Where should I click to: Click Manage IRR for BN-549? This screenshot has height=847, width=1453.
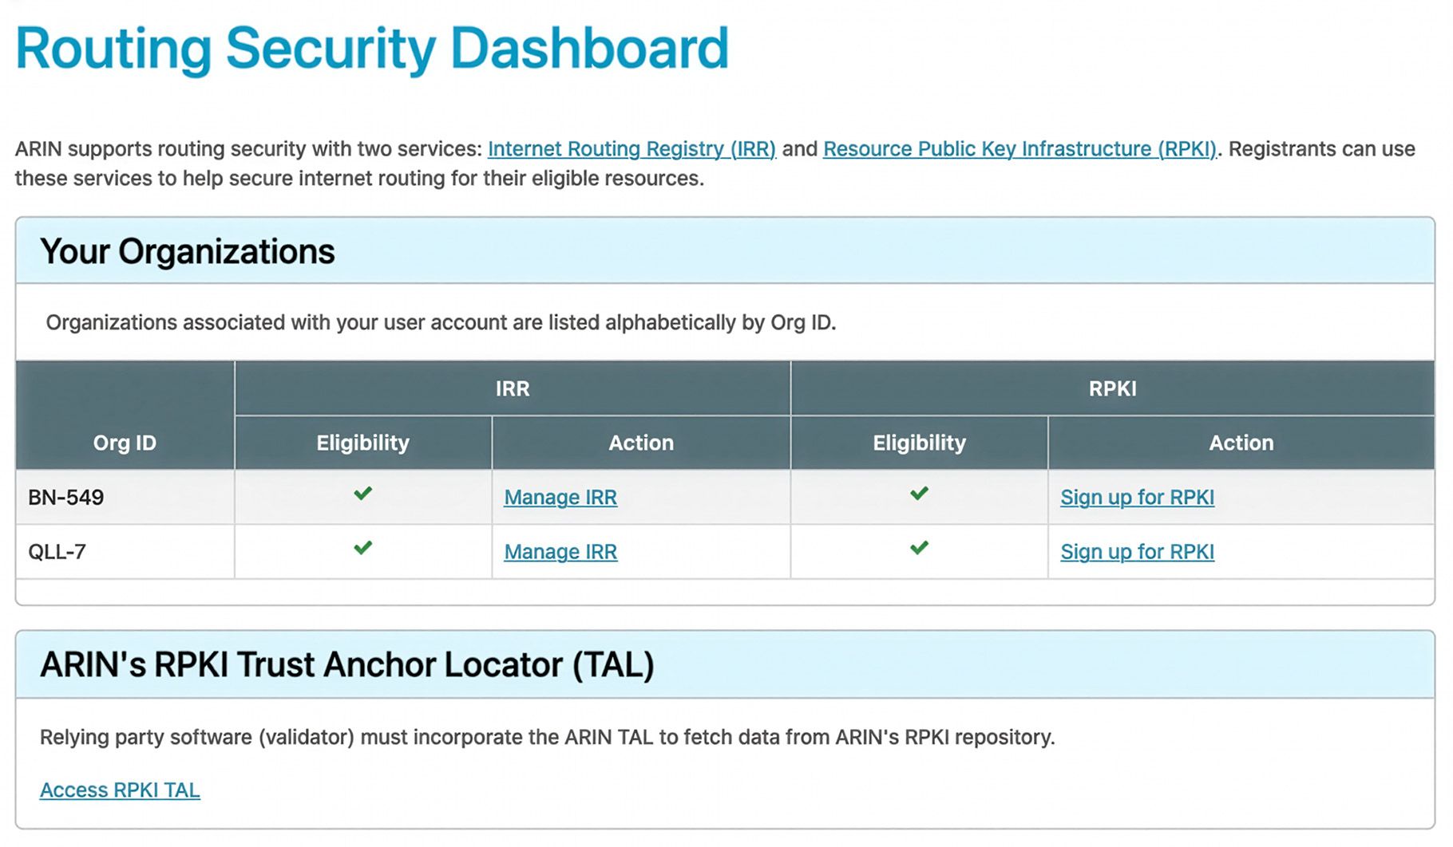pyautogui.click(x=560, y=497)
